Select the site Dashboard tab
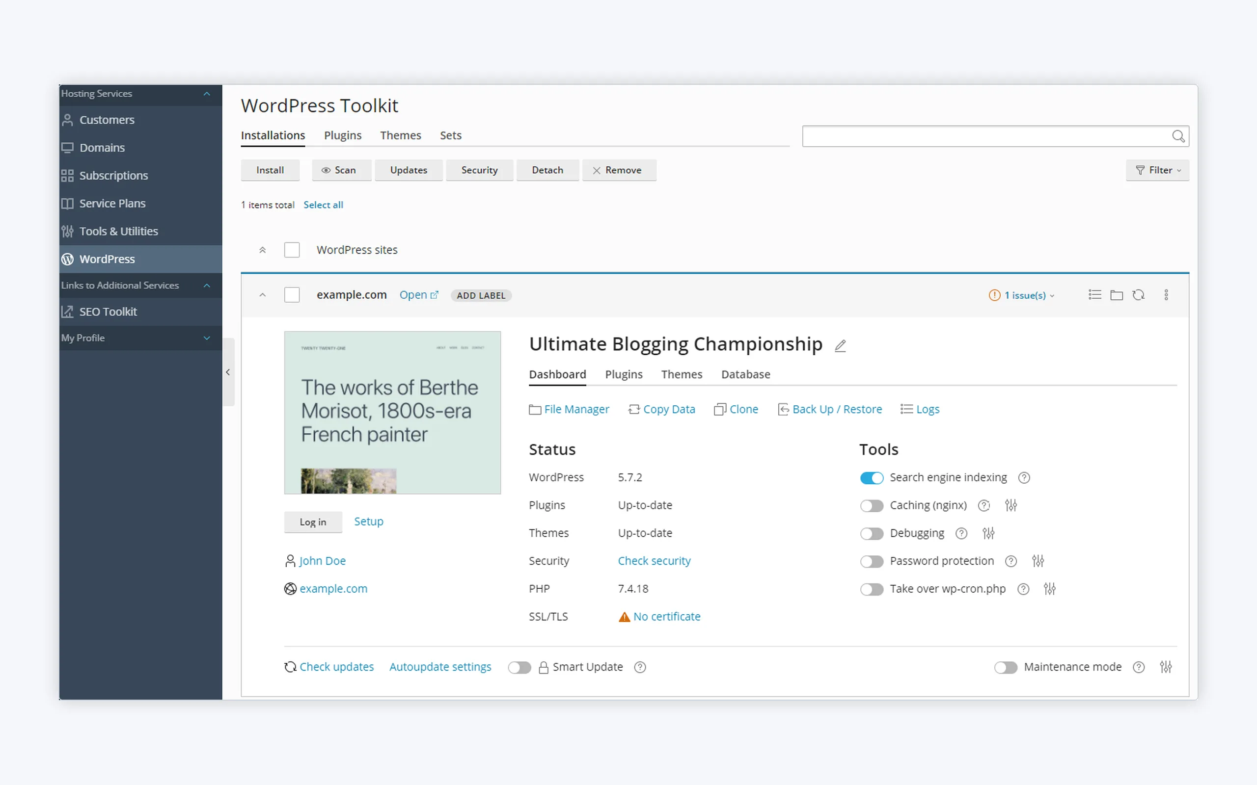Image resolution: width=1257 pixels, height=785 pixels. tap(557, 374)
